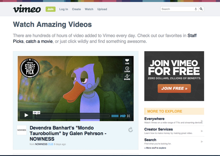This screenshot has width=220, height=156.
Task: Expand the Everywhere section arrow
Action: pyautogui.click(x=202, y=121)
